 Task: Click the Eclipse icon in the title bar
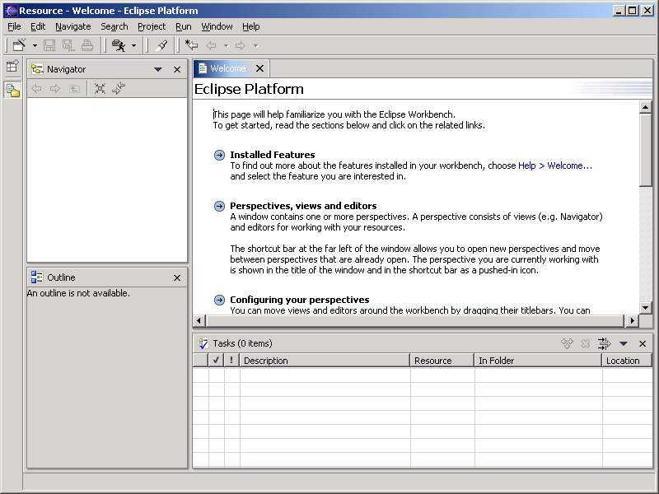click(x=11, y=11)
